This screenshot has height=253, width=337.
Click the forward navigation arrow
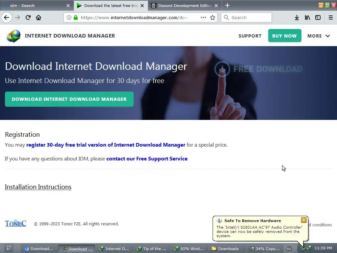click(18, 17)
